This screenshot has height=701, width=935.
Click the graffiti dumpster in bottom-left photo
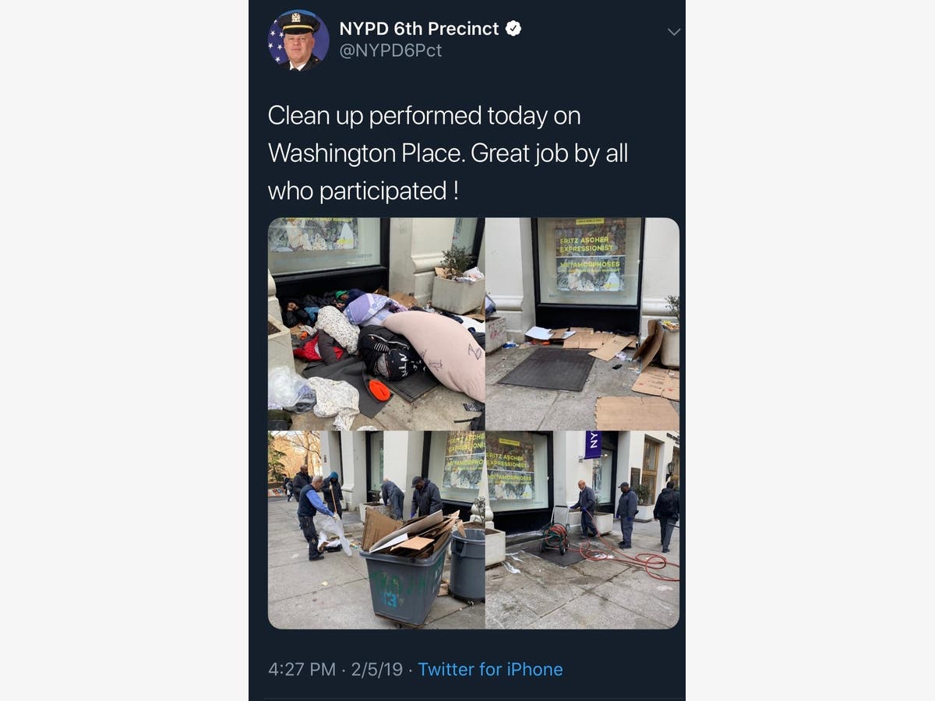[x=404, y=582]
